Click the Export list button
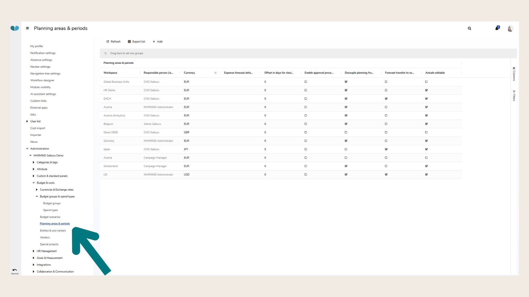The height and width of the screenshot is (297, 529). point(136,42)
